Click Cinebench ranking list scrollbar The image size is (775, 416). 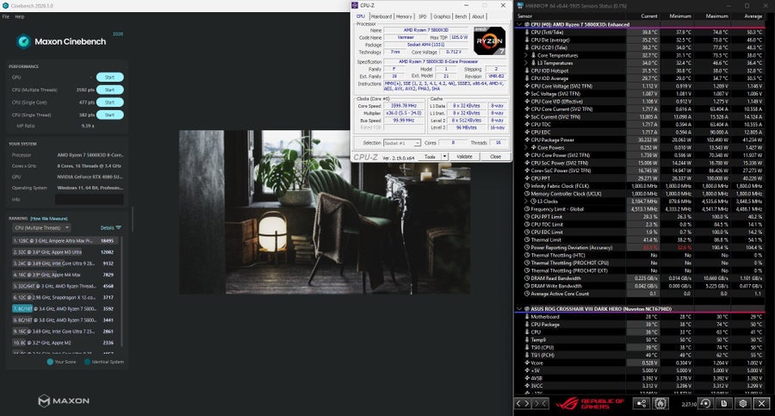[x=121, y=292]
